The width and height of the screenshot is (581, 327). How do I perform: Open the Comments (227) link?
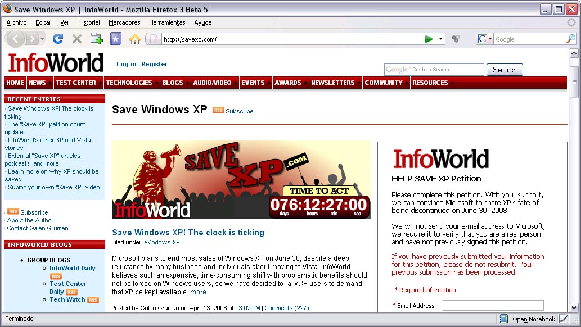coord(287,308)
